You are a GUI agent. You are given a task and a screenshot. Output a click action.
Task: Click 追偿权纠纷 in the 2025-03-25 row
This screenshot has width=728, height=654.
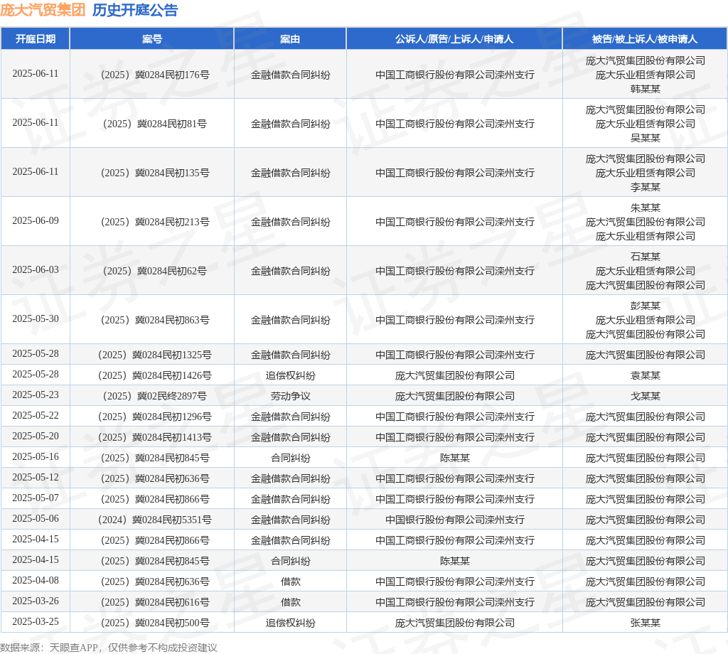pos(291,623)
